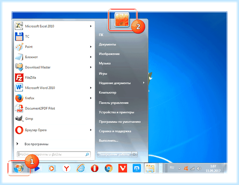Click Завершение работы button

click(x=114, y=154)
